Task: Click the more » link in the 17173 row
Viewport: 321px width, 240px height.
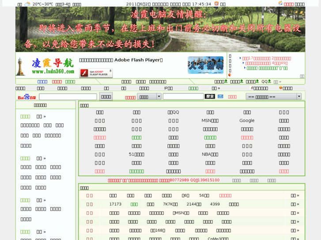Action: pos(295,204)
